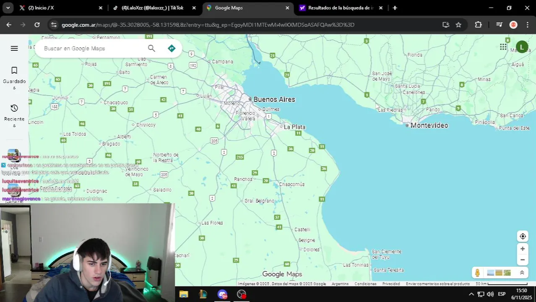Open the Condiciones link
Screen dimensions: 536x302
tap(365, 284)
